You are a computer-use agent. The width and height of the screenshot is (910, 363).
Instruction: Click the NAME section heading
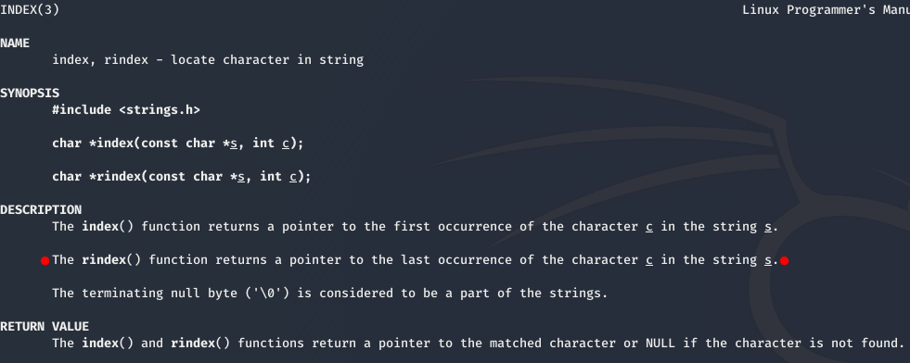coord(15,44)
